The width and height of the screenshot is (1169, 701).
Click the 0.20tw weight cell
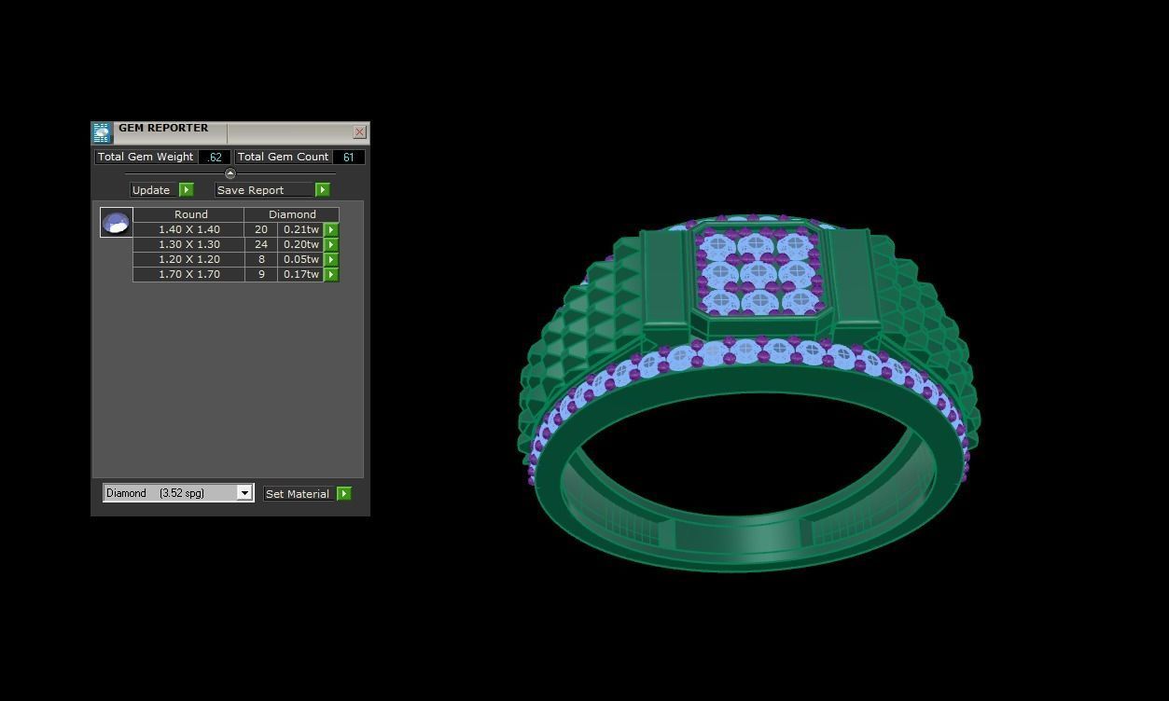301,244
